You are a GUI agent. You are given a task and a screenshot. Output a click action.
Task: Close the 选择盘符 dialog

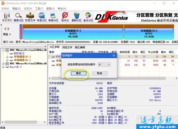(x=114, y=55)
